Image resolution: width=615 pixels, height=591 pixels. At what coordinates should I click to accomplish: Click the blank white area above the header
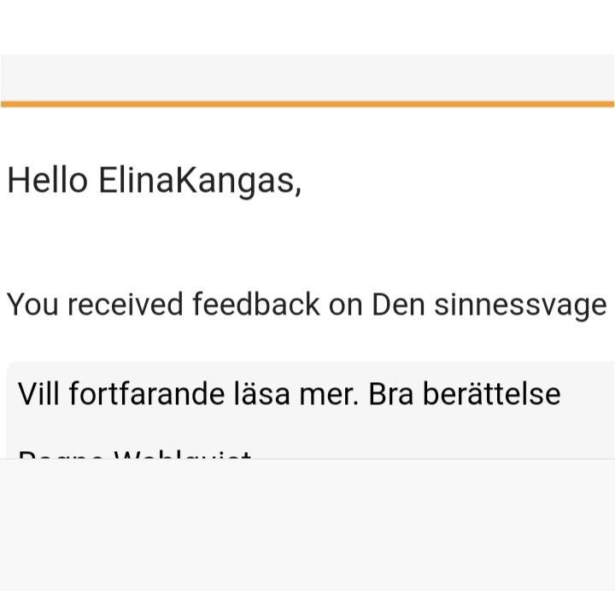click(x=307, y=26)
